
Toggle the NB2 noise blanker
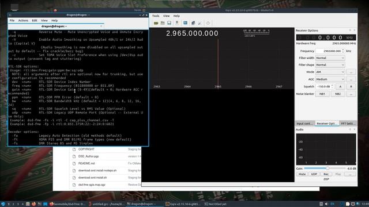(x=338, y=94)
